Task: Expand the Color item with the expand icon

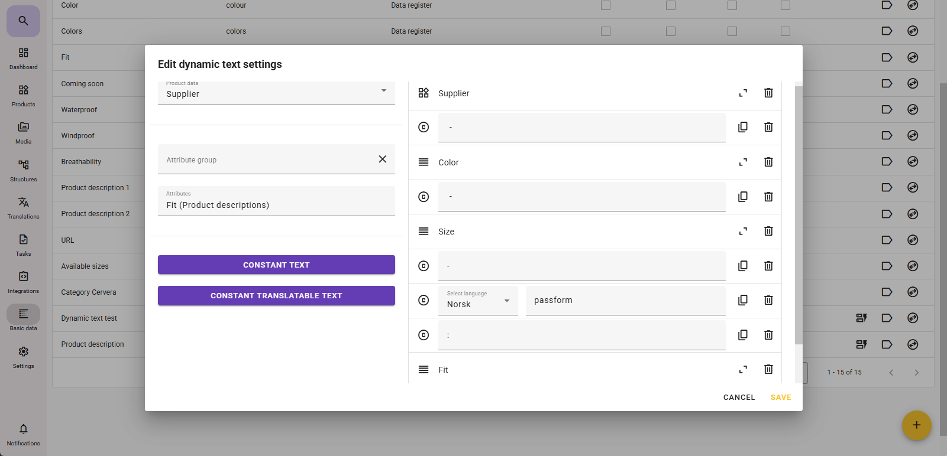Action: (743, 162)
